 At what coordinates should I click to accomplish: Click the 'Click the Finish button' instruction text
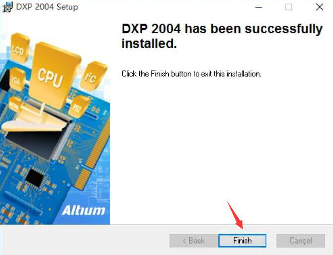point(191,74)
